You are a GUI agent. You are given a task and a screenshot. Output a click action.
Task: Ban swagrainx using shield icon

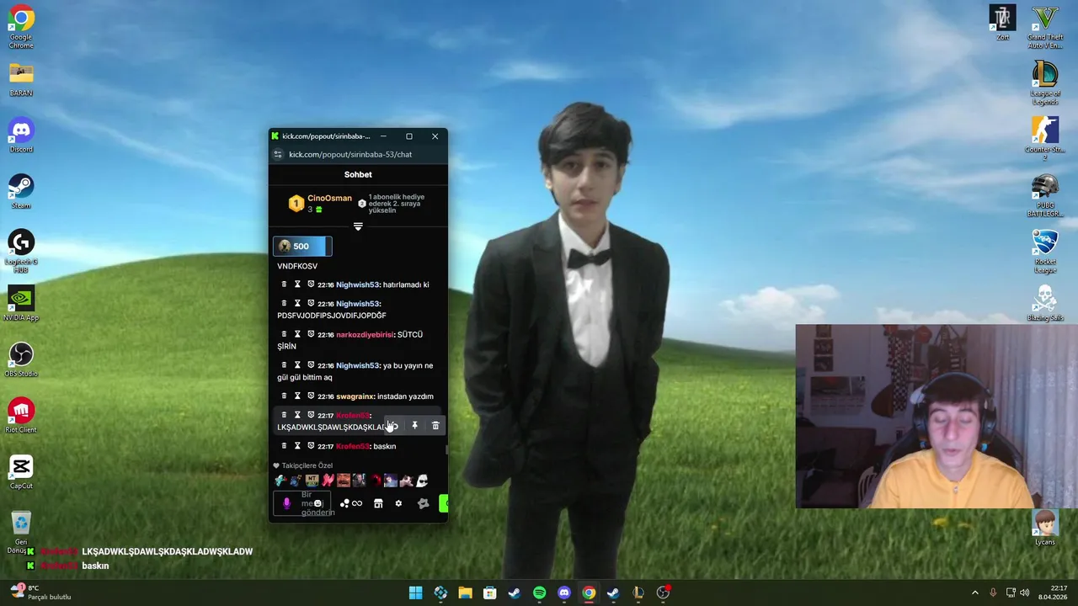click(x=311, y=396)
